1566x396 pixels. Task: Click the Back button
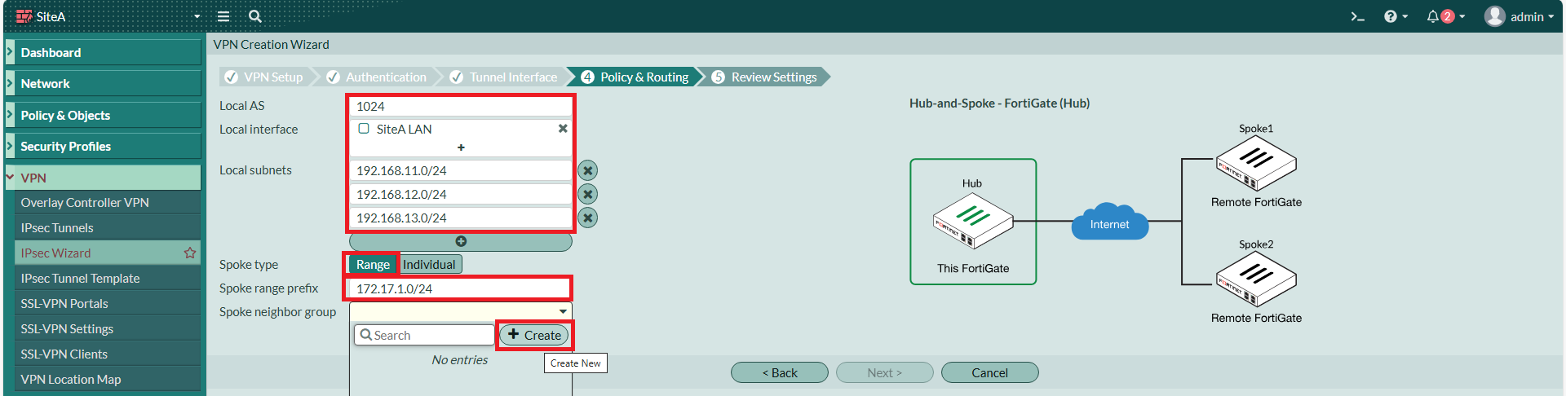(780, 372)
